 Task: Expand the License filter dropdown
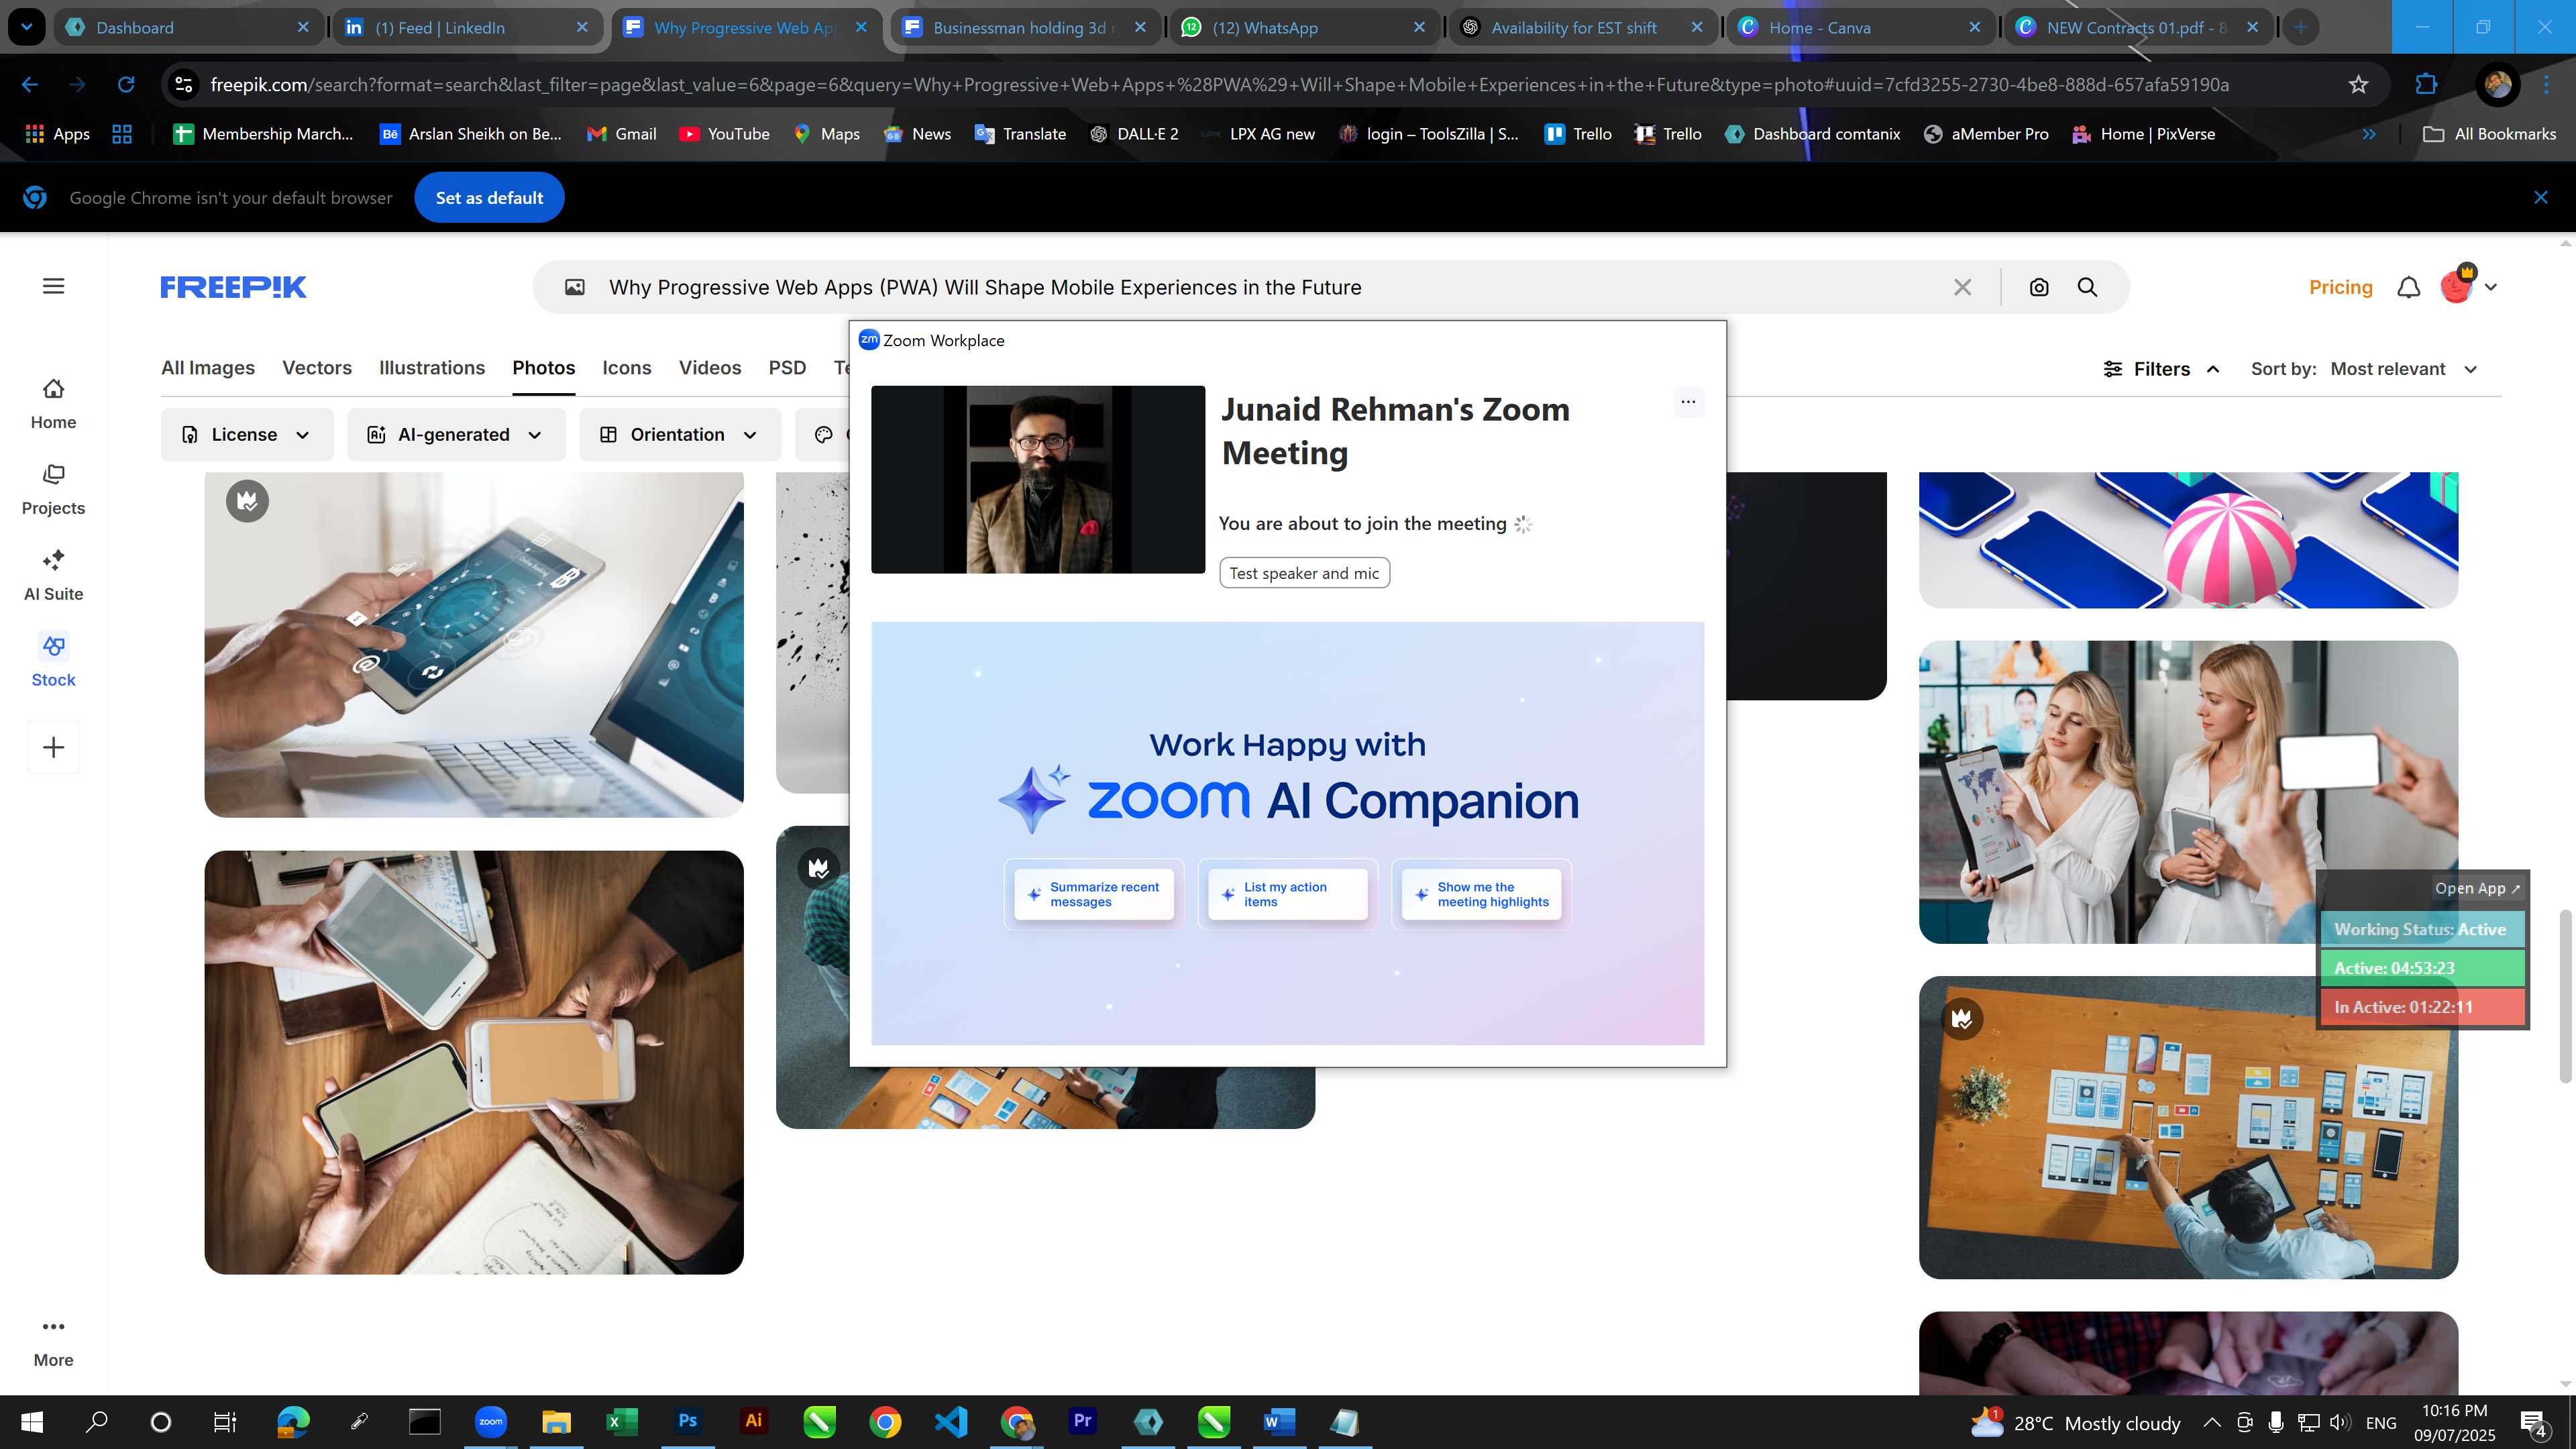coord(247,435)
